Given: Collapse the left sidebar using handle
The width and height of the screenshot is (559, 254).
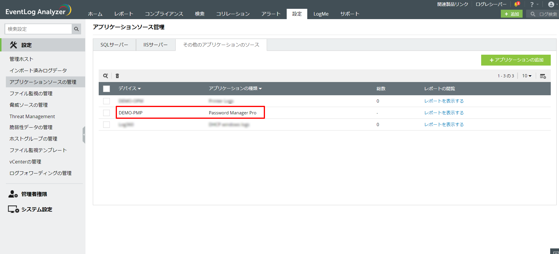Looking at the screenshot, I should pos(84,135).
